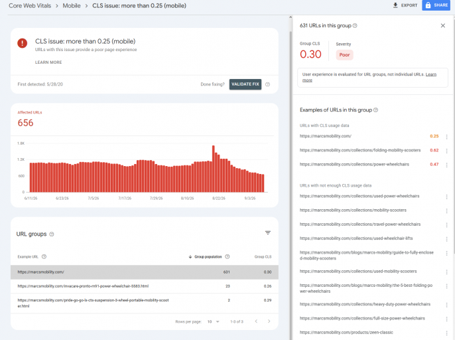Open more options for used-power-wheelchairs URL

446,197
